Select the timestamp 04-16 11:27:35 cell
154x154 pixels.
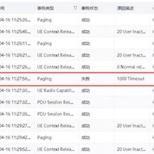pos(15,114)
